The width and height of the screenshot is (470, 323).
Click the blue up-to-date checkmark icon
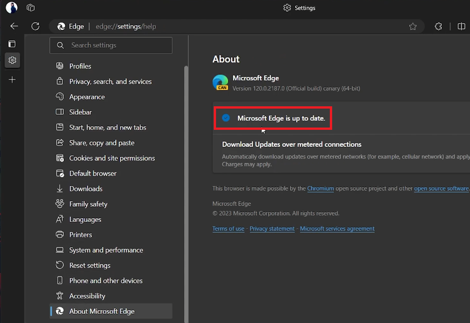coord(226,118)
